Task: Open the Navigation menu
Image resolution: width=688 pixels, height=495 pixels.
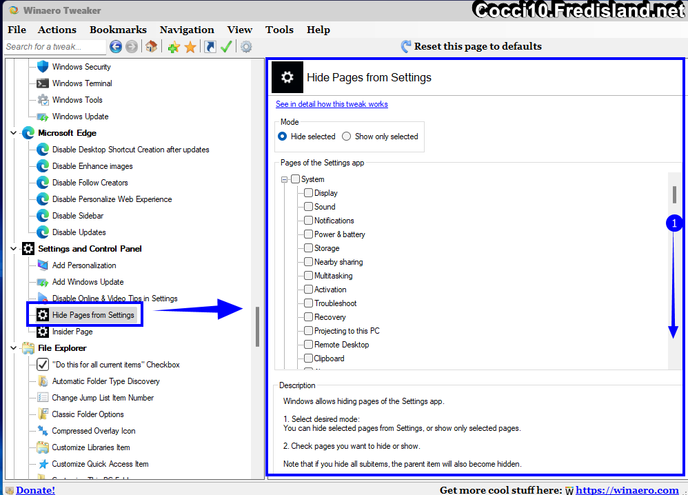Action: click(x=187, y=30)
